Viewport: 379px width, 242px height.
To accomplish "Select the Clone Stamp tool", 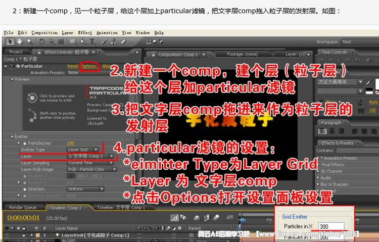I will 113,41.
